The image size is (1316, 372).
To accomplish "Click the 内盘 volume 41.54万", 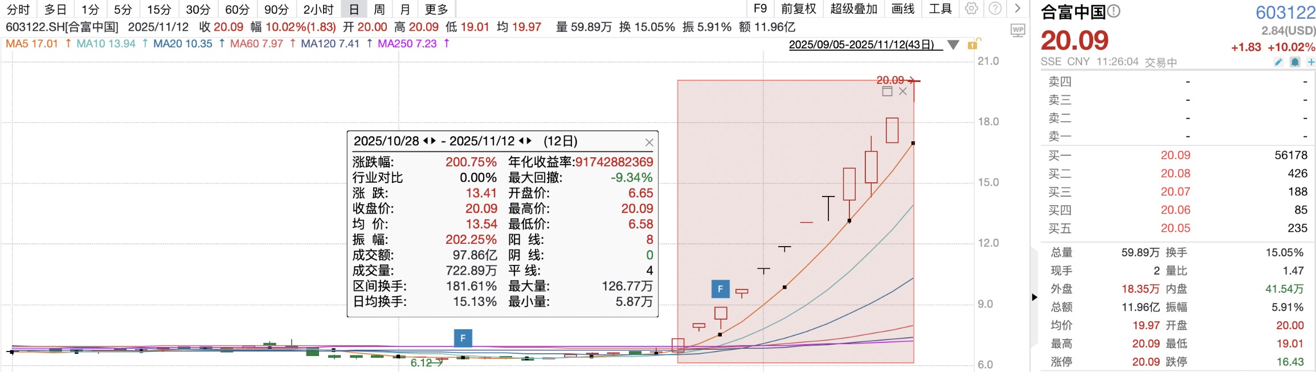I will coord(1284,289).
